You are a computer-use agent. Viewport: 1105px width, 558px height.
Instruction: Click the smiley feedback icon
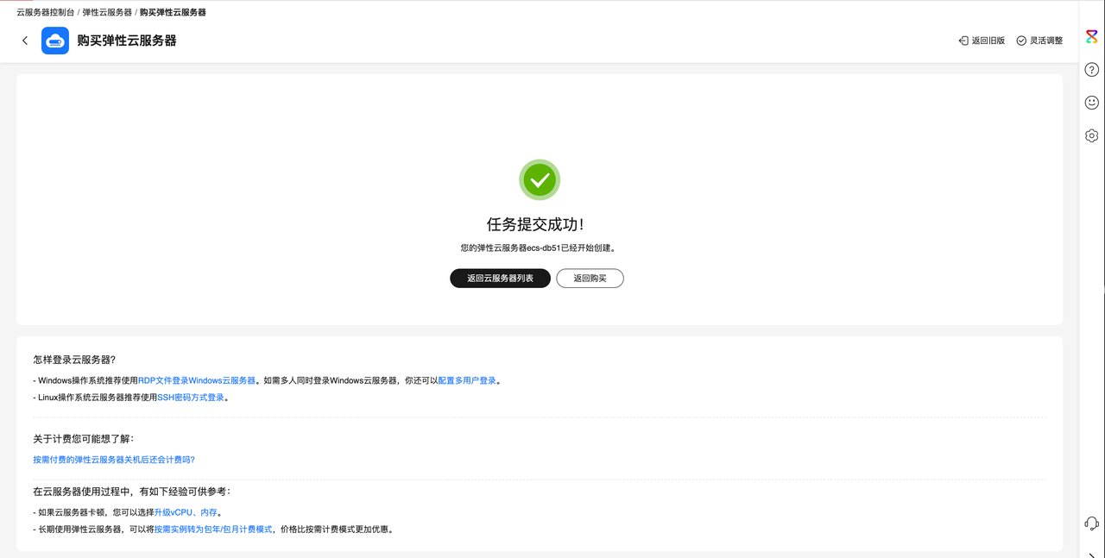point(1092,103)
